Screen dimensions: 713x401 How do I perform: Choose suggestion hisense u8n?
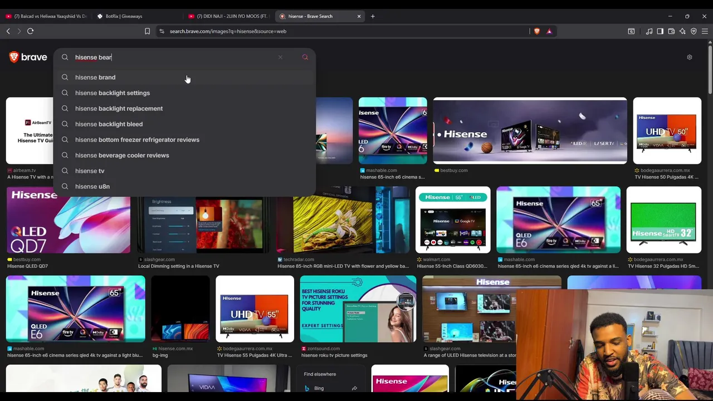point(184,187)
